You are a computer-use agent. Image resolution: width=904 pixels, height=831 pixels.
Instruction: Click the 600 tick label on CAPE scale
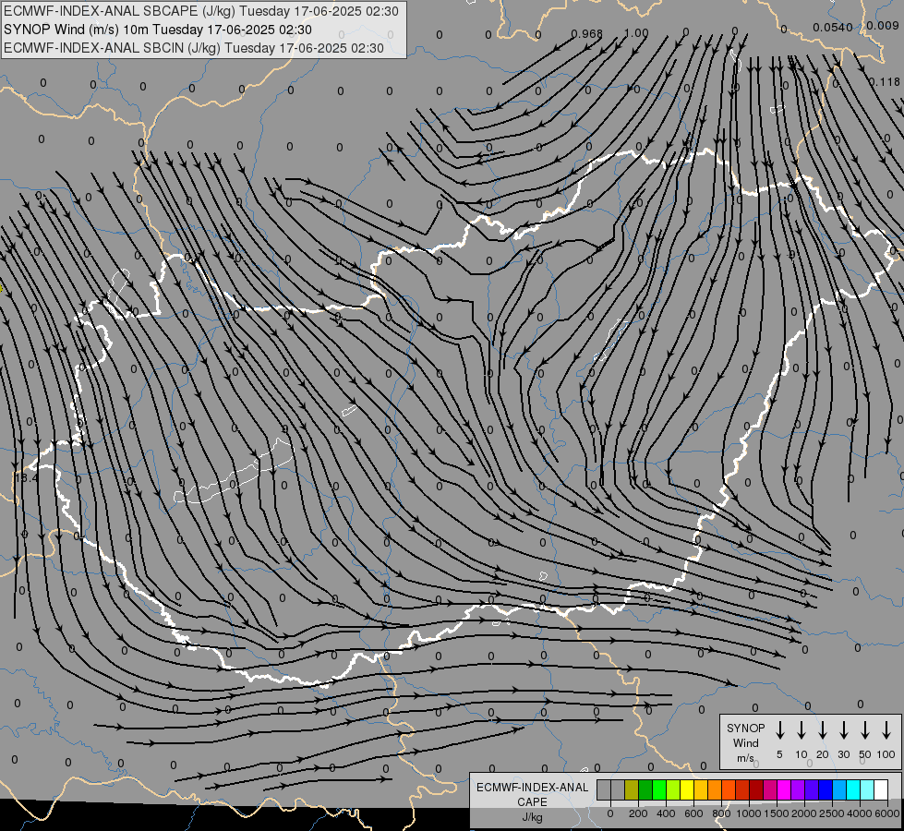tap(693, 813)
